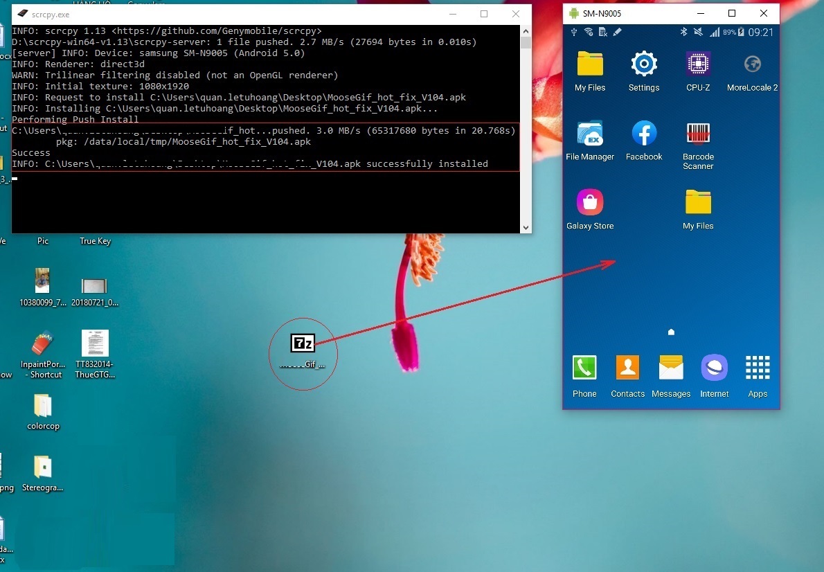Open Barcode Scanner app
Screen dimensions: 824x572
tap(698, 145)
